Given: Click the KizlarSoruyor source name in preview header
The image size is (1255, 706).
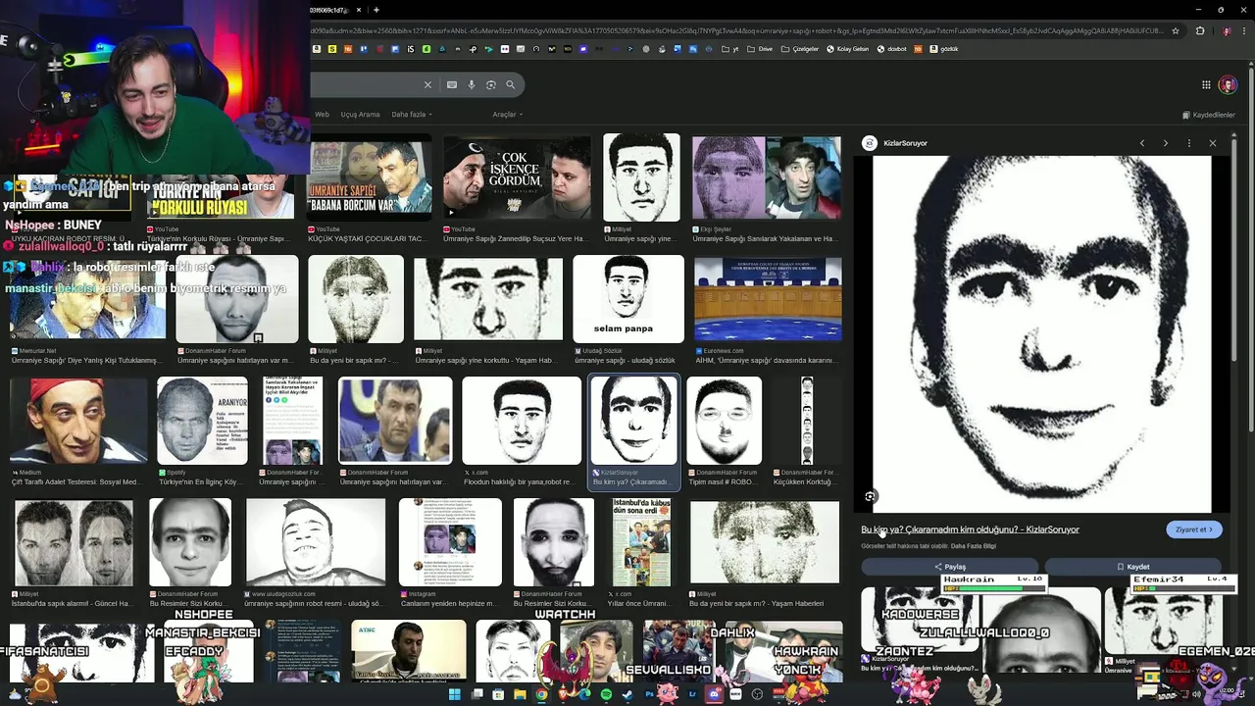Looking at the screenshot, I should pos(905,143).
